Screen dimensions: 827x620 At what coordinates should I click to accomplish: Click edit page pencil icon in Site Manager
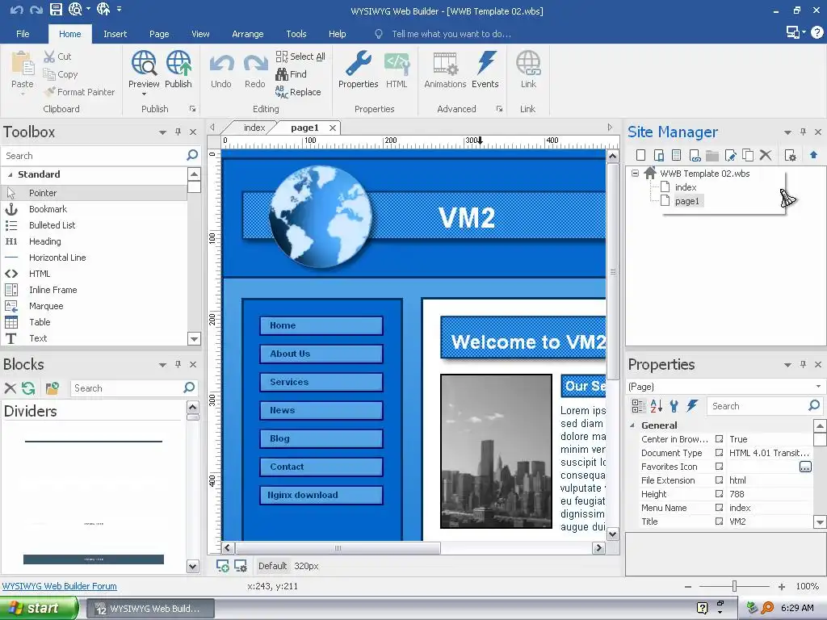730,155
